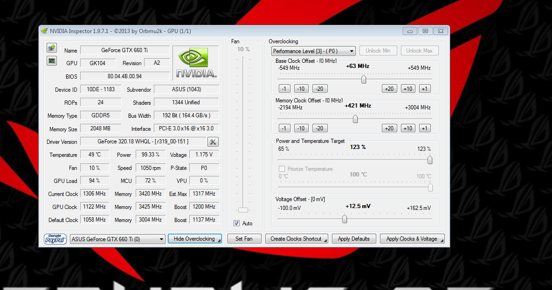Screen dimensions: 552x290
Task: Click Create Clocks Shortcut button
Action: pyautogui.click(x=297, y=239)
